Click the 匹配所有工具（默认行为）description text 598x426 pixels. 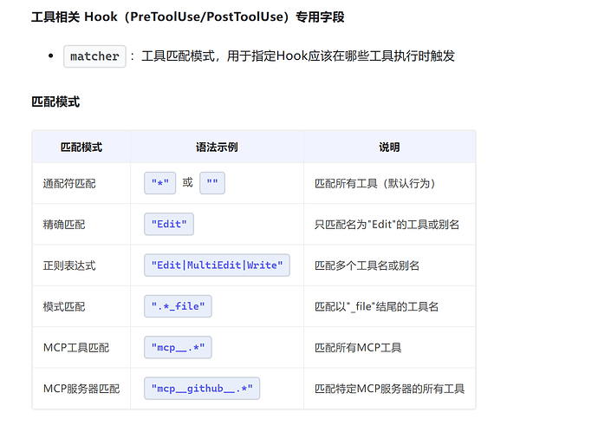(x=375, y=184)
